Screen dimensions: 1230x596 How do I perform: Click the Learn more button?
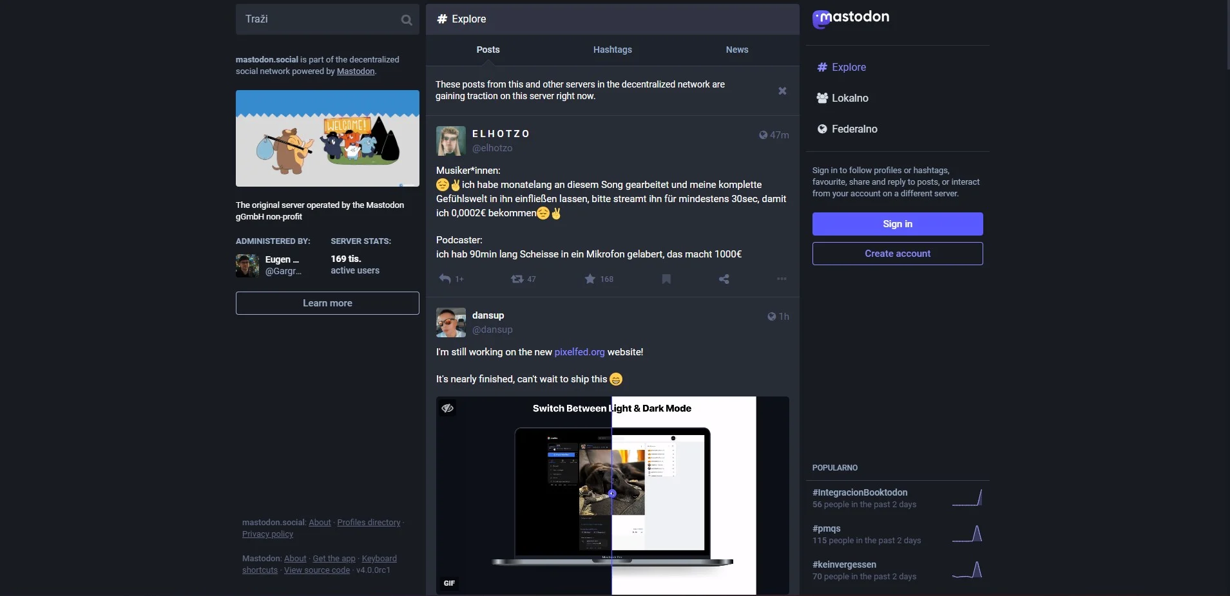pos(327,303)
